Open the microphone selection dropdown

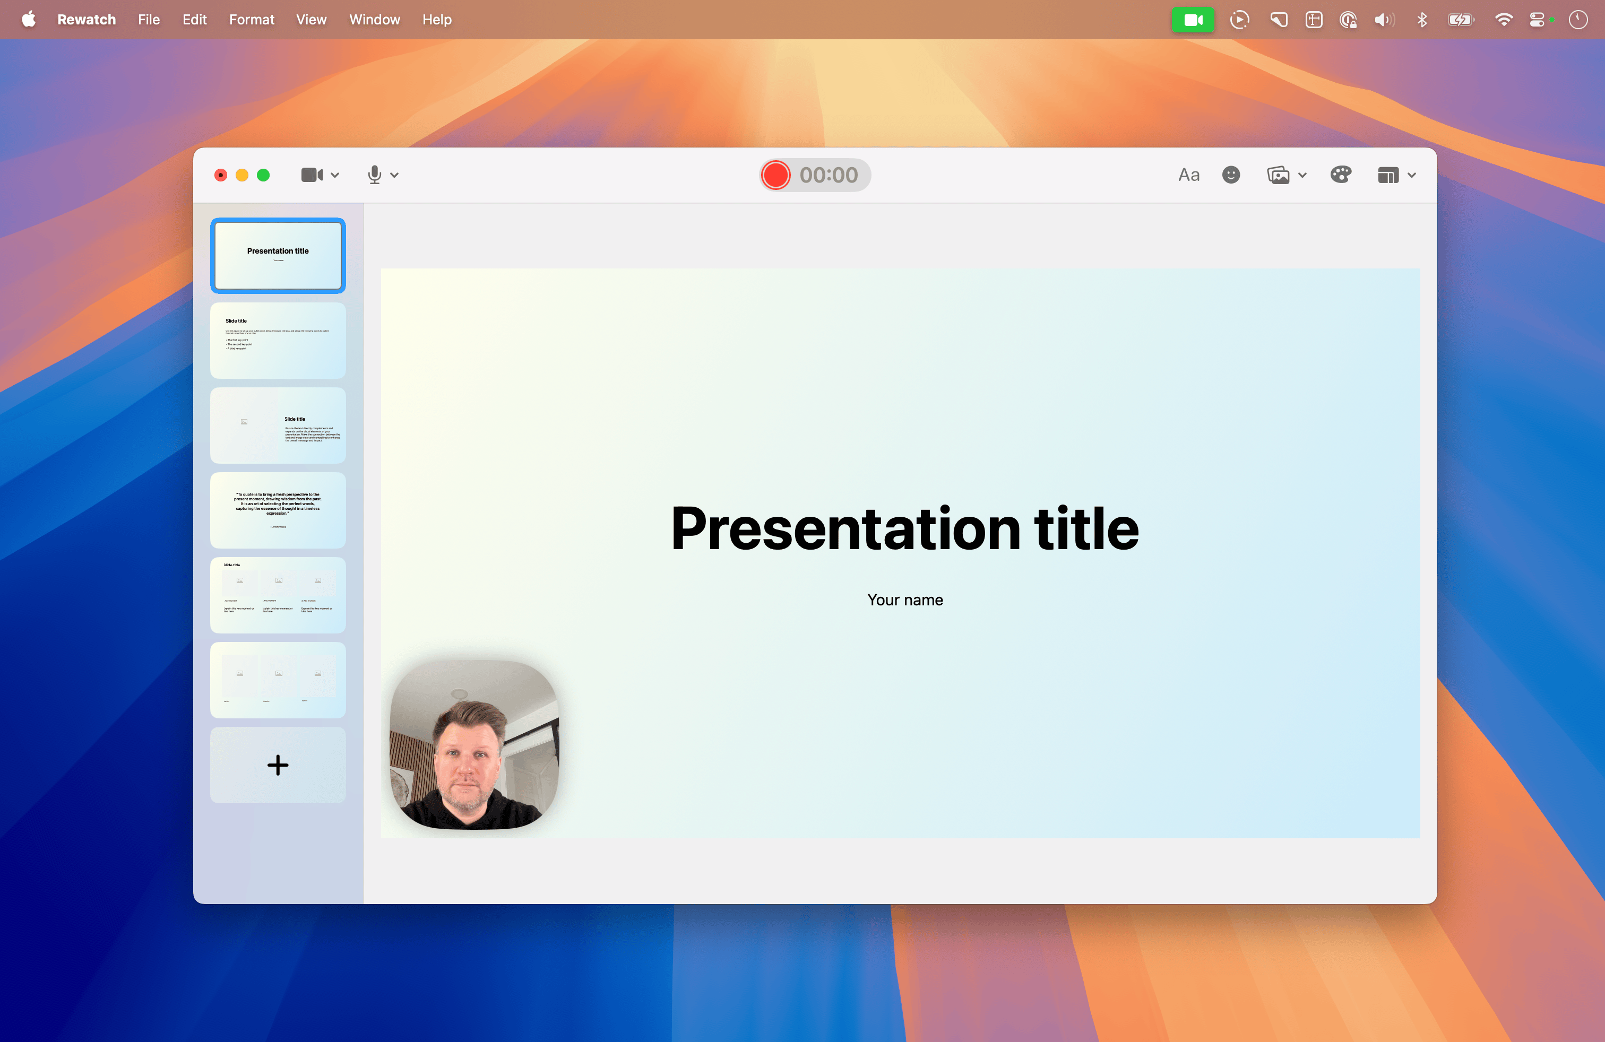[x=394, y=175]
